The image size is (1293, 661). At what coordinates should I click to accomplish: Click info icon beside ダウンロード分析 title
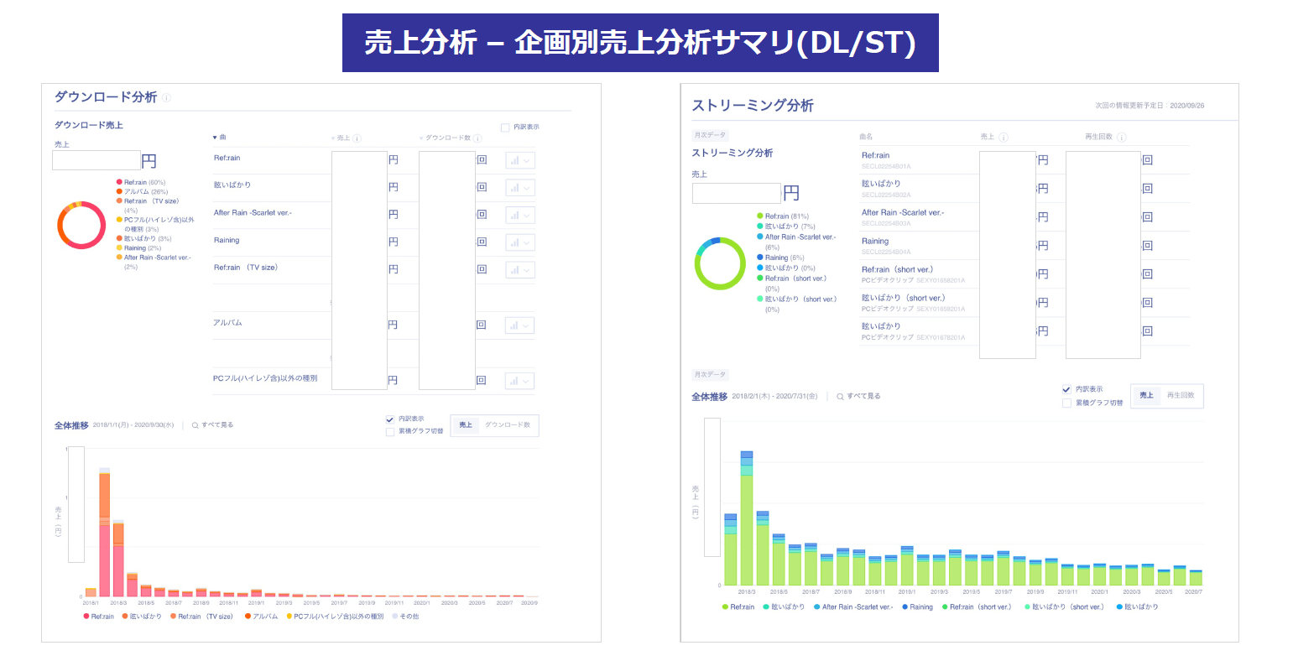[x=166, y=98]
